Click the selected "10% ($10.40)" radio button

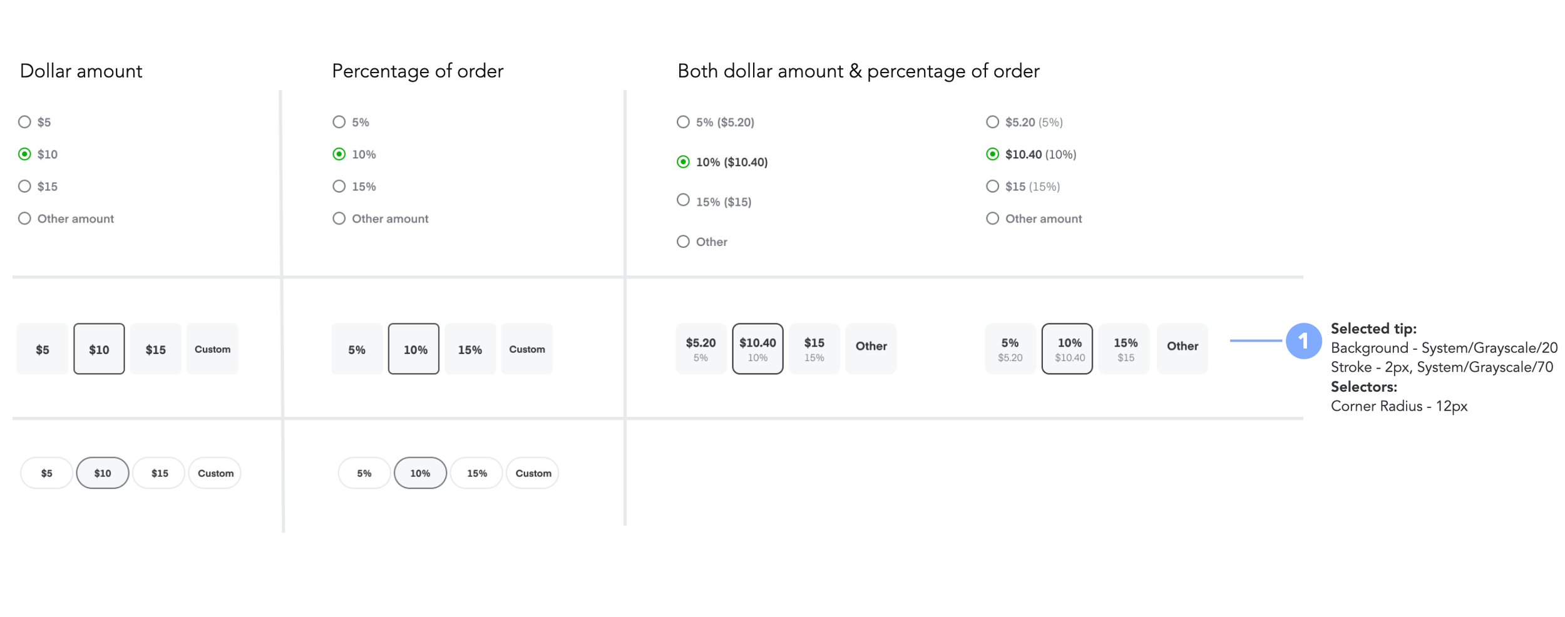(683, 162)
